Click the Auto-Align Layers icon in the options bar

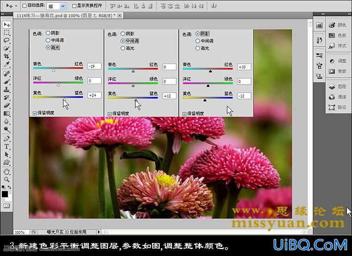[214, 6]
